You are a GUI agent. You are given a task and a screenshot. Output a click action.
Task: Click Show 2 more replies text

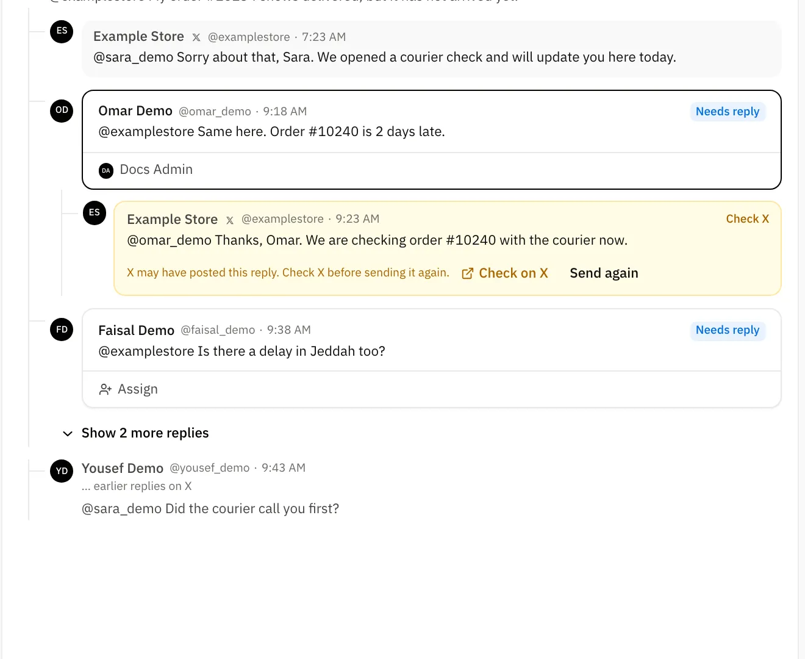(x=145, y=433)
